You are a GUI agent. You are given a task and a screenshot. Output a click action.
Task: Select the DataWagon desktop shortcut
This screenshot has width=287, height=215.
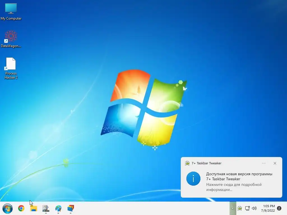(x=11, y=39)
